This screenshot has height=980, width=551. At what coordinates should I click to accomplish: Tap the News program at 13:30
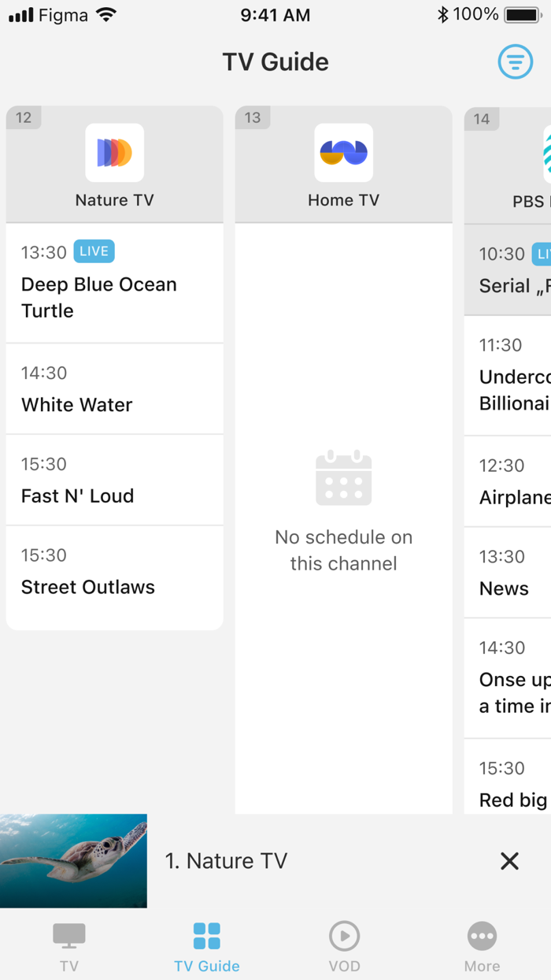coord(508,574)
